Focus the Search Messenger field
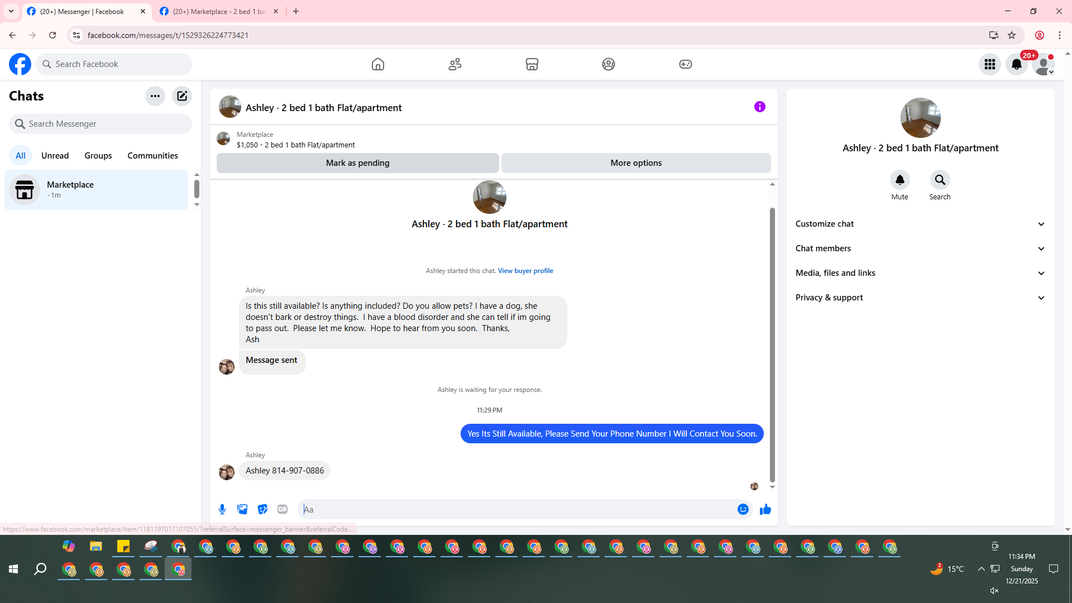The height and width of the screenshot is (603, 1072). point(100,124)
